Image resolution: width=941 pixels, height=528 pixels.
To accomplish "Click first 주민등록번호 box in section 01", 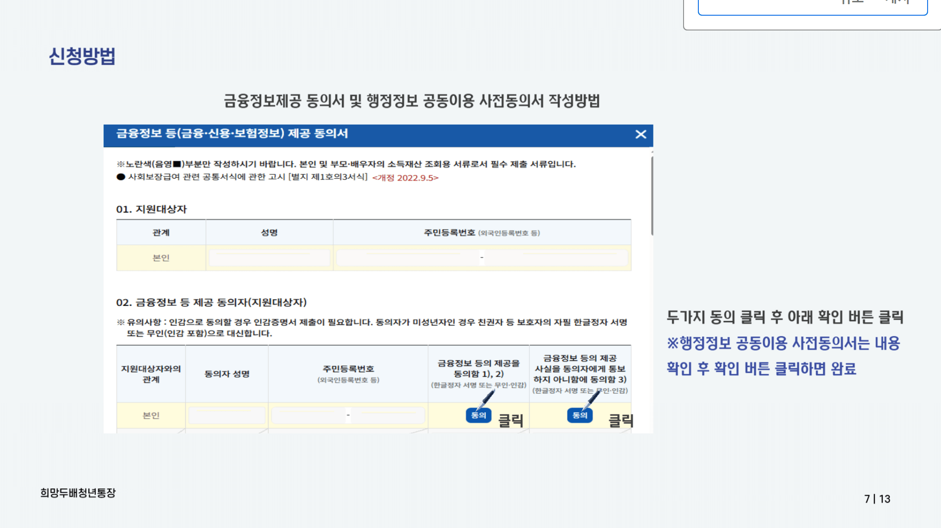I will [x=407, y=258].
